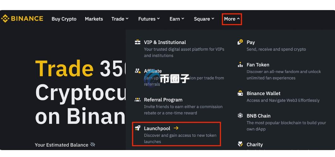Click the Binance Wallet icon
This screenshot has height=157, width=335.
point(240,93)
